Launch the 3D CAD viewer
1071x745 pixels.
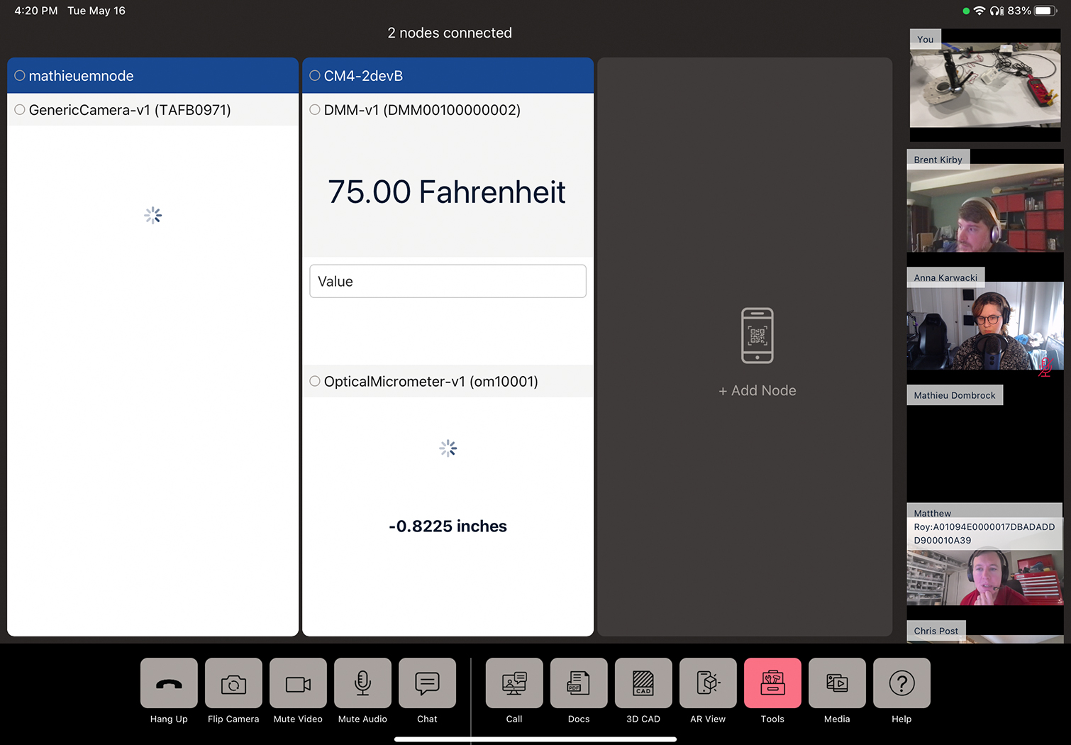643,683
